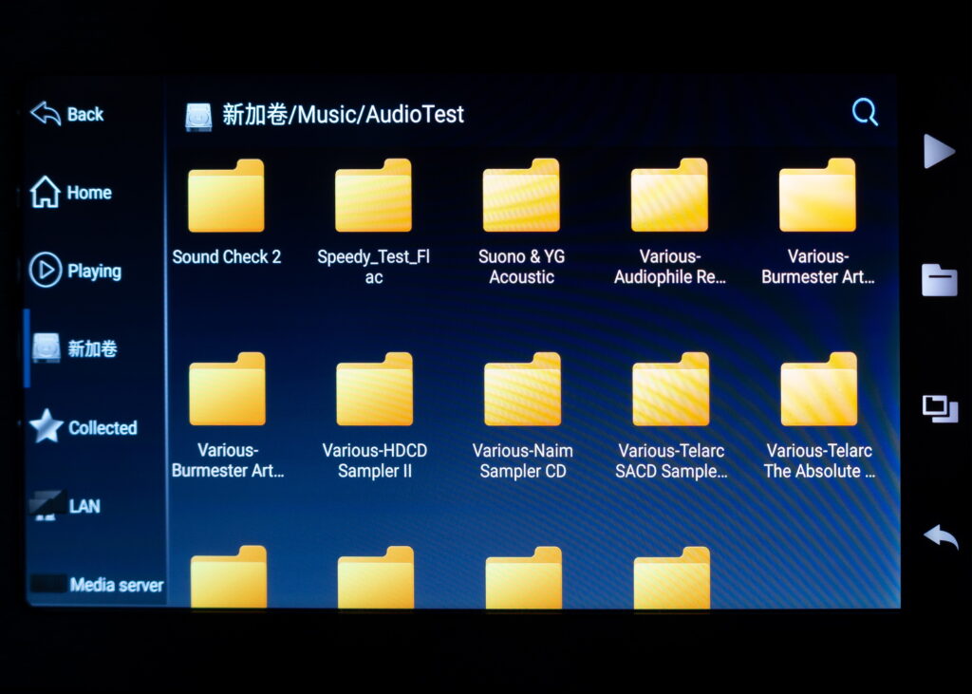972x694 pixels.
Task: Click the disk icon beside 新加卷 in sidebar
Action: click(x=47, y=347)
